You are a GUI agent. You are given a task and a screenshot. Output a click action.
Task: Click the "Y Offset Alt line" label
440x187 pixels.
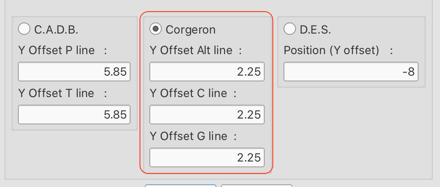191,51
